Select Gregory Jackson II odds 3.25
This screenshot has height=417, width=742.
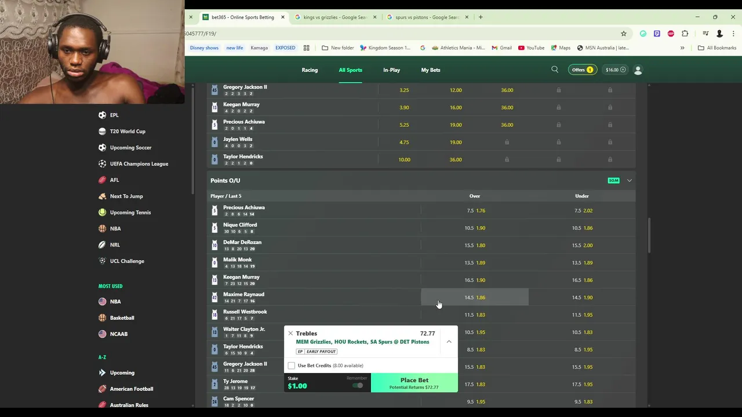pos(404,90)
